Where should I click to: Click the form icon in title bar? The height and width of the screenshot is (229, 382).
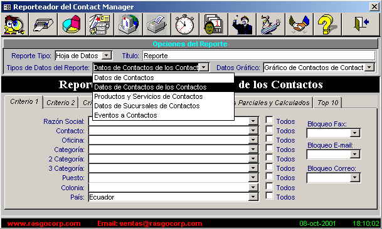tap(7, 7)
